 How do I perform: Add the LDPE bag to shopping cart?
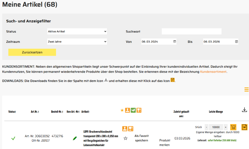[233, 127]
